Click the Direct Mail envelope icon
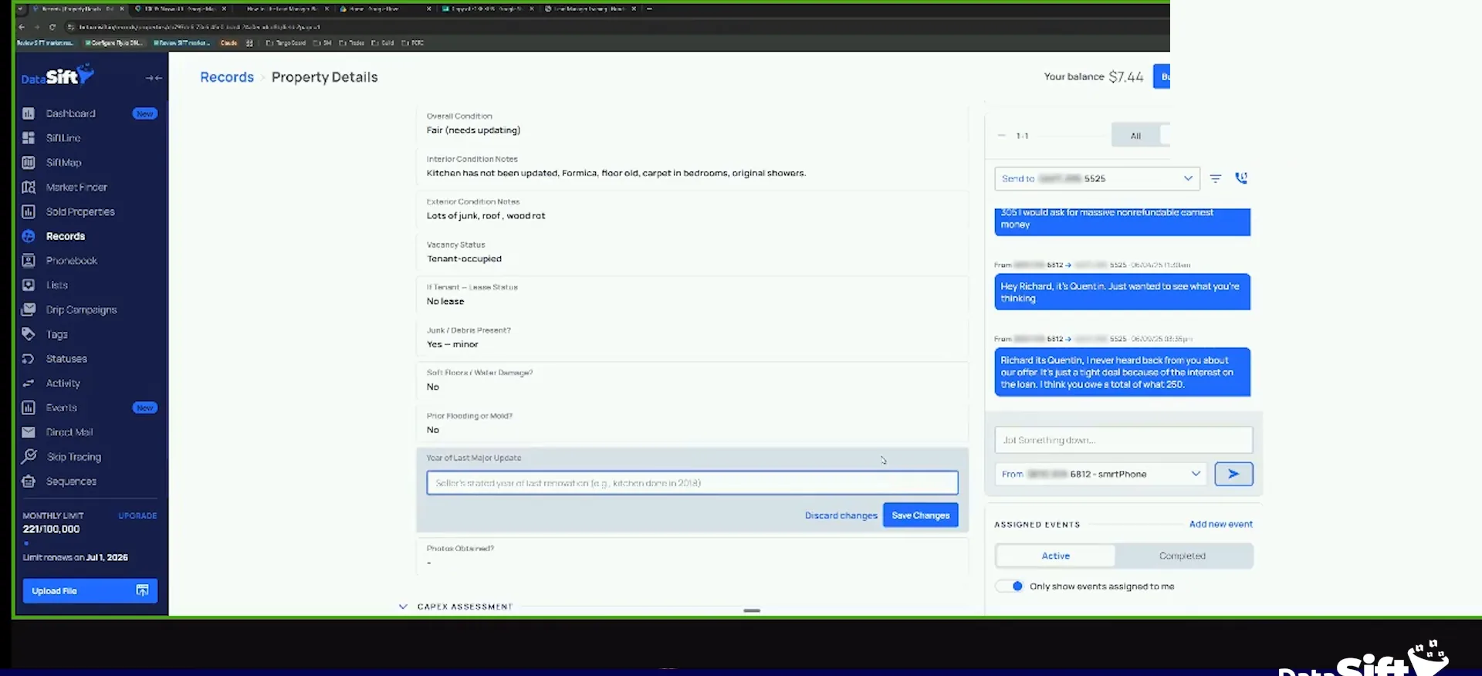This screenshot has height=676, width=1482. click(29, 432)
